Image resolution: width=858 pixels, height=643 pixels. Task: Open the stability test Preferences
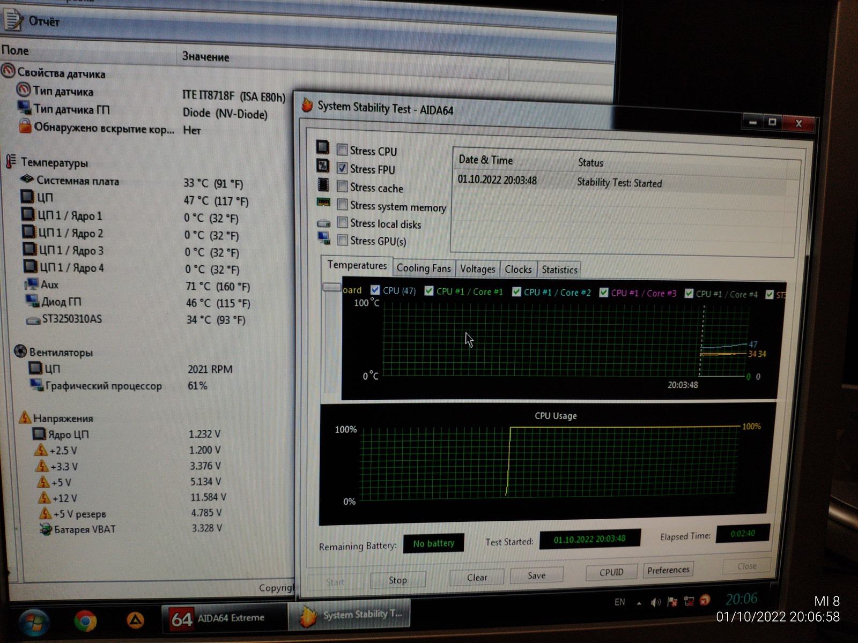668,570
